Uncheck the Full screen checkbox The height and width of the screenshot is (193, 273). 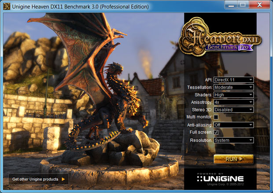tap(216, 132)
